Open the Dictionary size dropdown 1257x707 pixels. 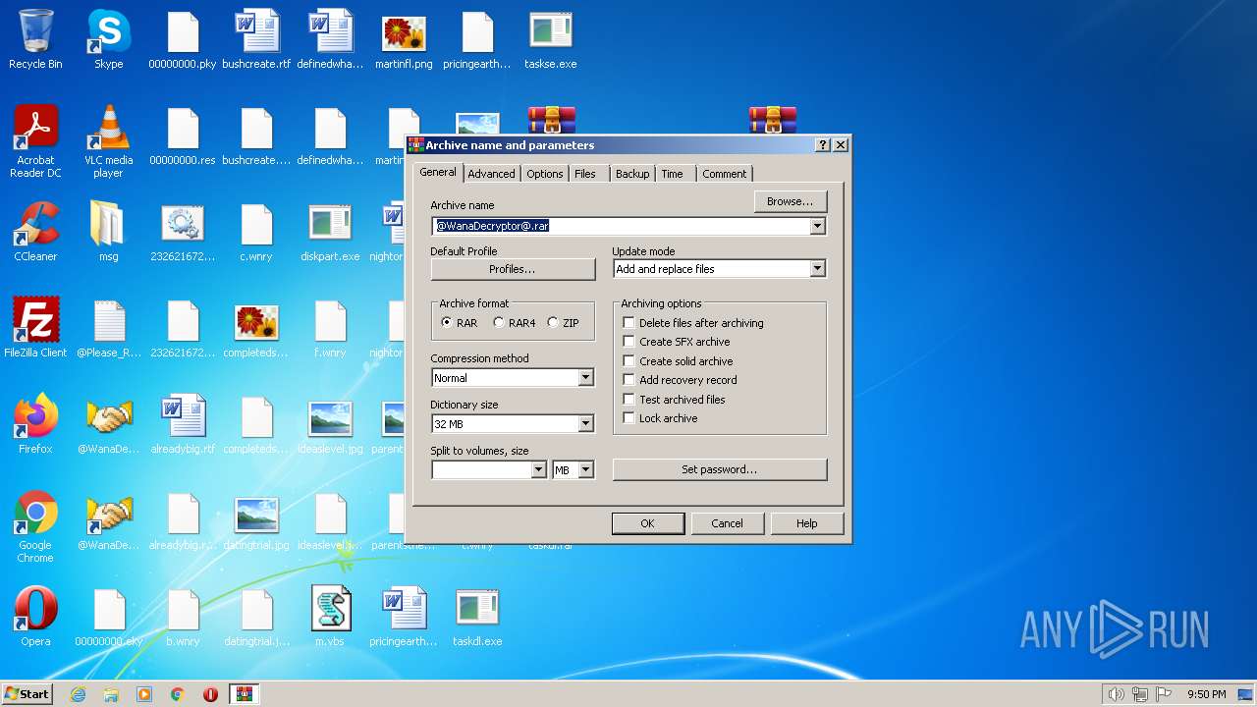point(585,424)
